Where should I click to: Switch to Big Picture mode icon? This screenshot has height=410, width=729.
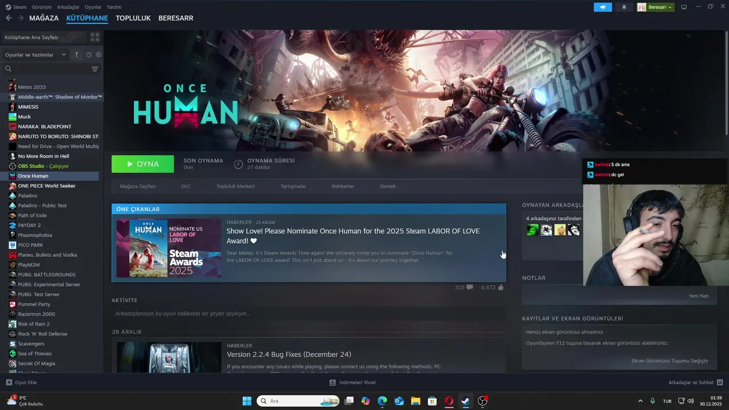(684, 7)
